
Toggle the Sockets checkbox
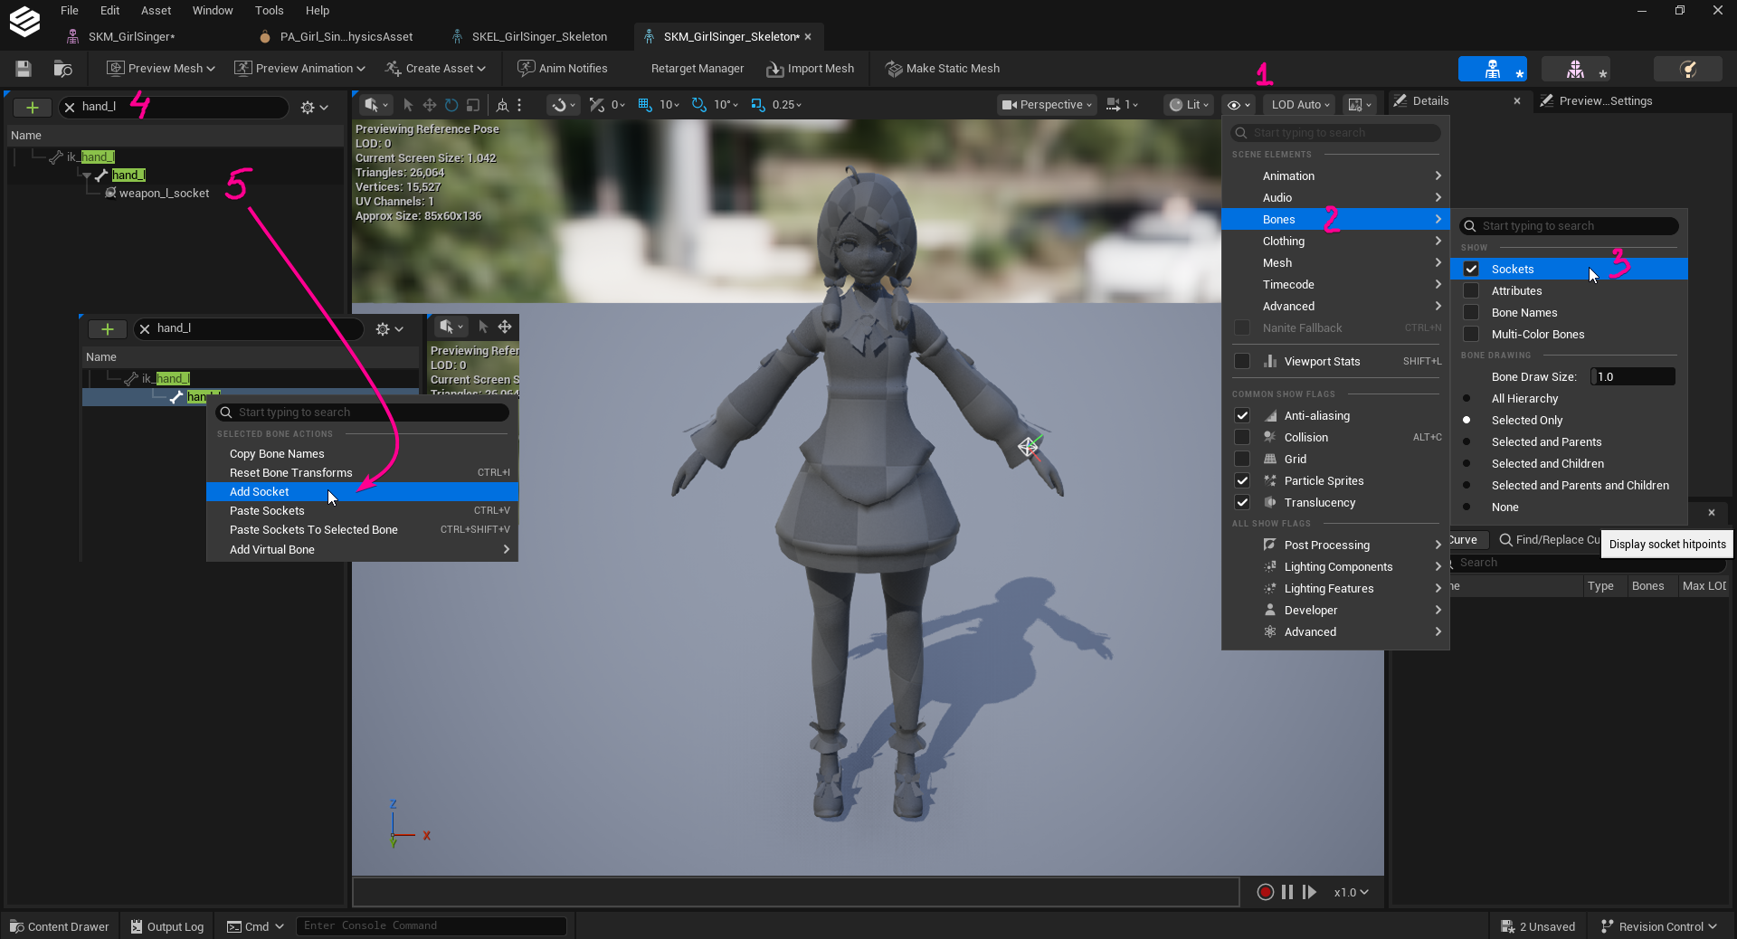[x=1471, y=269]
